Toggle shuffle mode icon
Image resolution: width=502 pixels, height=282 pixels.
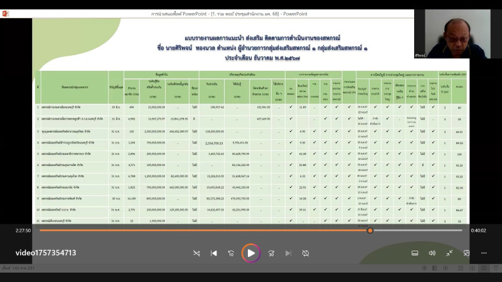196,253
